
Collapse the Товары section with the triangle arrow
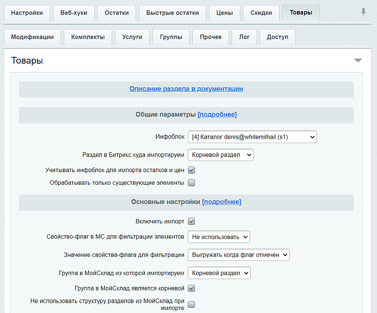pyautogui.click(x=358, y=61)
